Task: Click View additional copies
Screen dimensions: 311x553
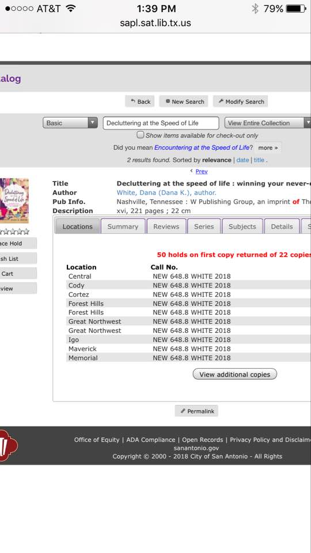Action: pyautogui.click(x=235, y=374)
